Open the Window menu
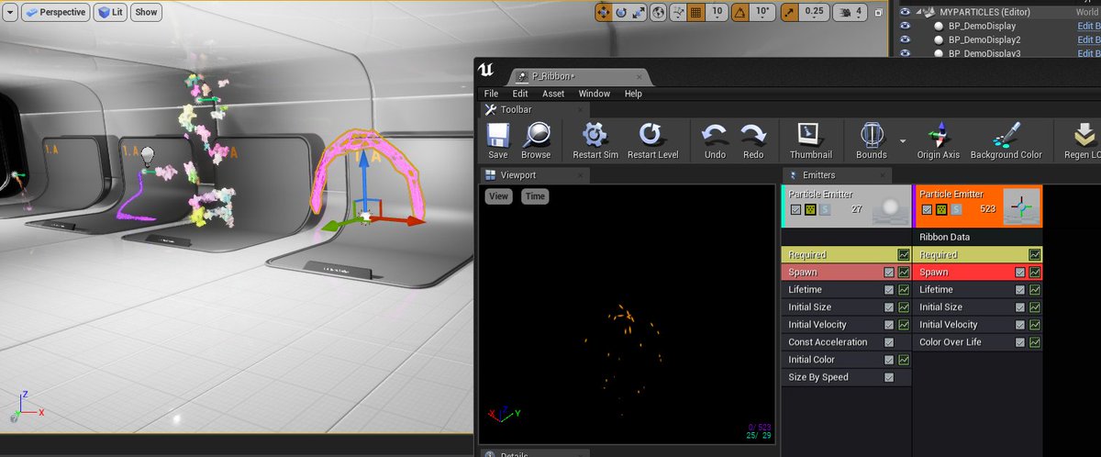Viewport: 1101px width, 457px height. point(595,94)
